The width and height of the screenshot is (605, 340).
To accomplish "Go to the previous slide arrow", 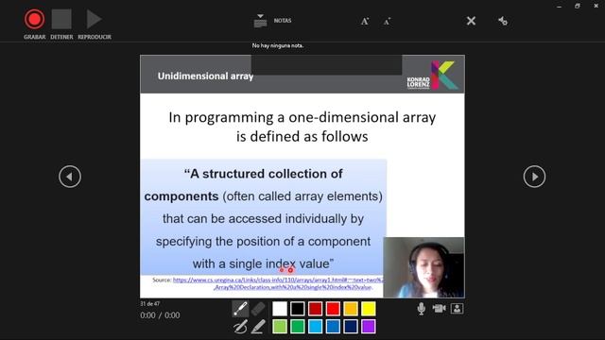I will (x=70, y=177).
